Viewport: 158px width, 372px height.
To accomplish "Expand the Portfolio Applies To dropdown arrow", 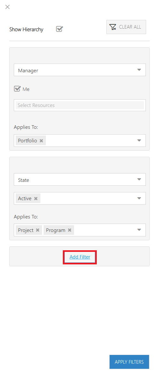I will (x=139, y=140).
